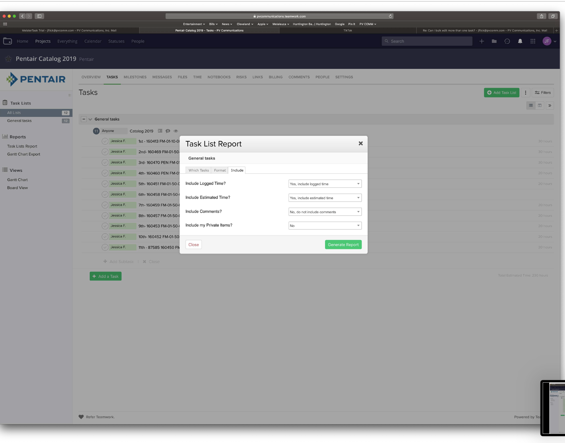
Task: Switch to list view layout icon
Action: pos(531,105)
